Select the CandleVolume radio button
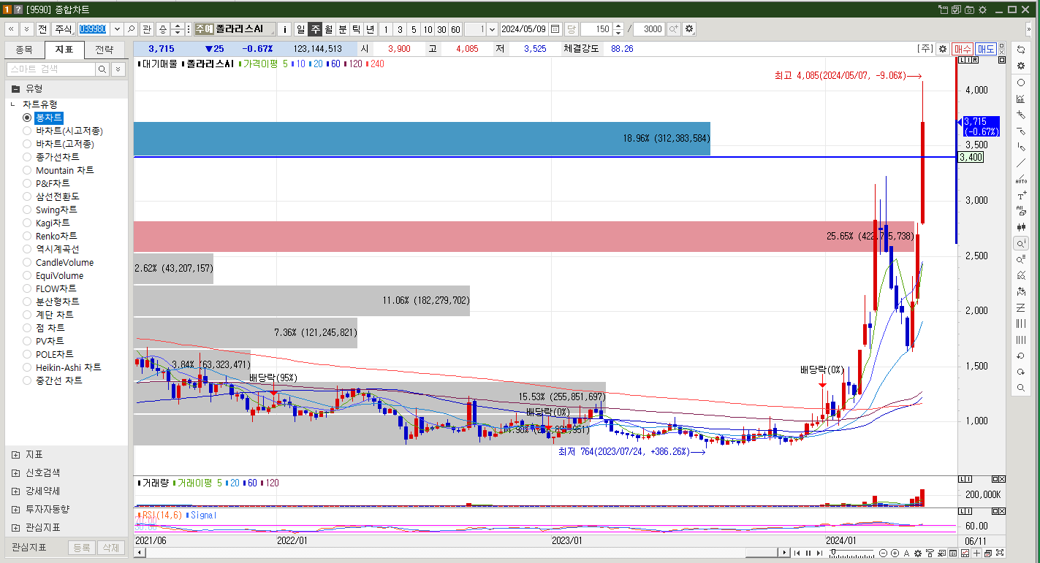1040x563 pixels. coord(27,262)
